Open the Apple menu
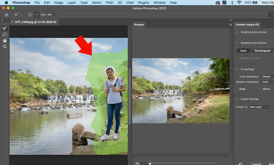 pyautogui.click(x=7, y=2)
